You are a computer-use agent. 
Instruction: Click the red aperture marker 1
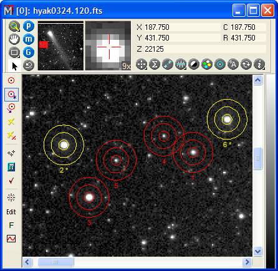(193, 153)
